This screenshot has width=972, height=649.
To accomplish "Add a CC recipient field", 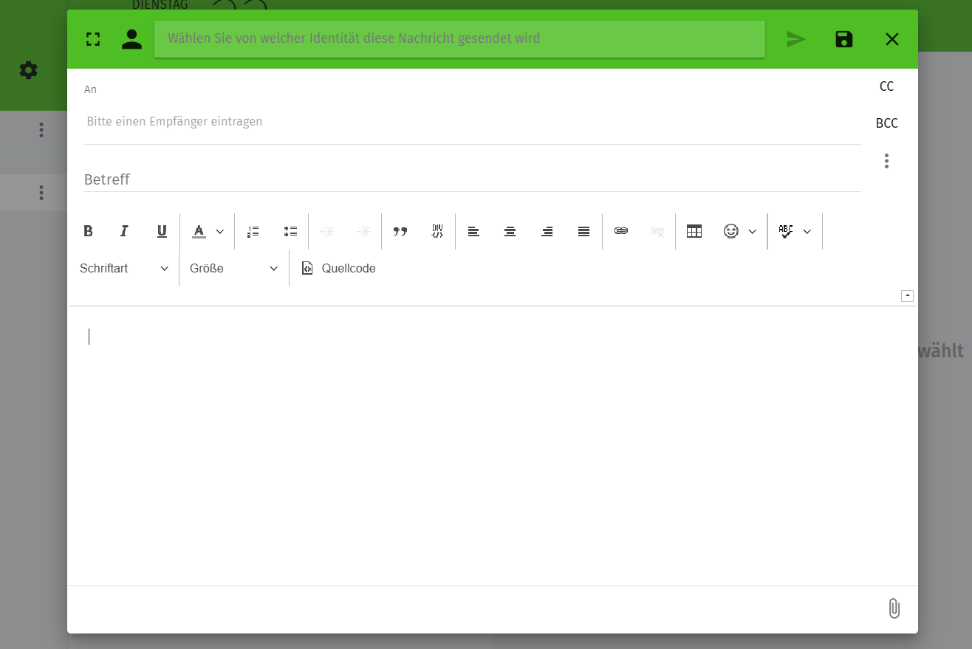I will [x=887, y=86].
